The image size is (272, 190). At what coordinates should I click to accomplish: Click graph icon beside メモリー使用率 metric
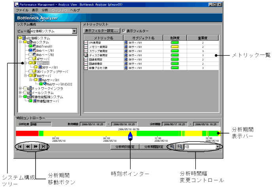86,47
